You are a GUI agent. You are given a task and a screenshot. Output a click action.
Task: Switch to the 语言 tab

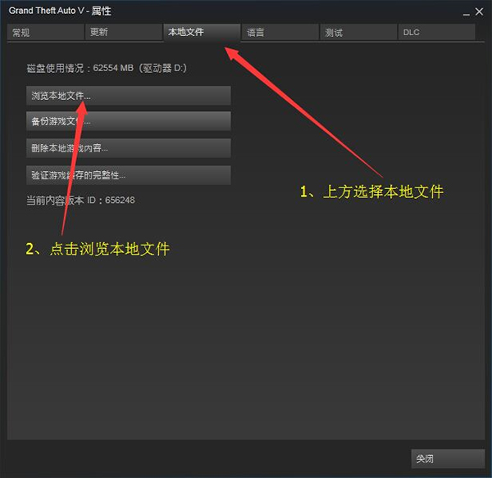pos(280,32)
